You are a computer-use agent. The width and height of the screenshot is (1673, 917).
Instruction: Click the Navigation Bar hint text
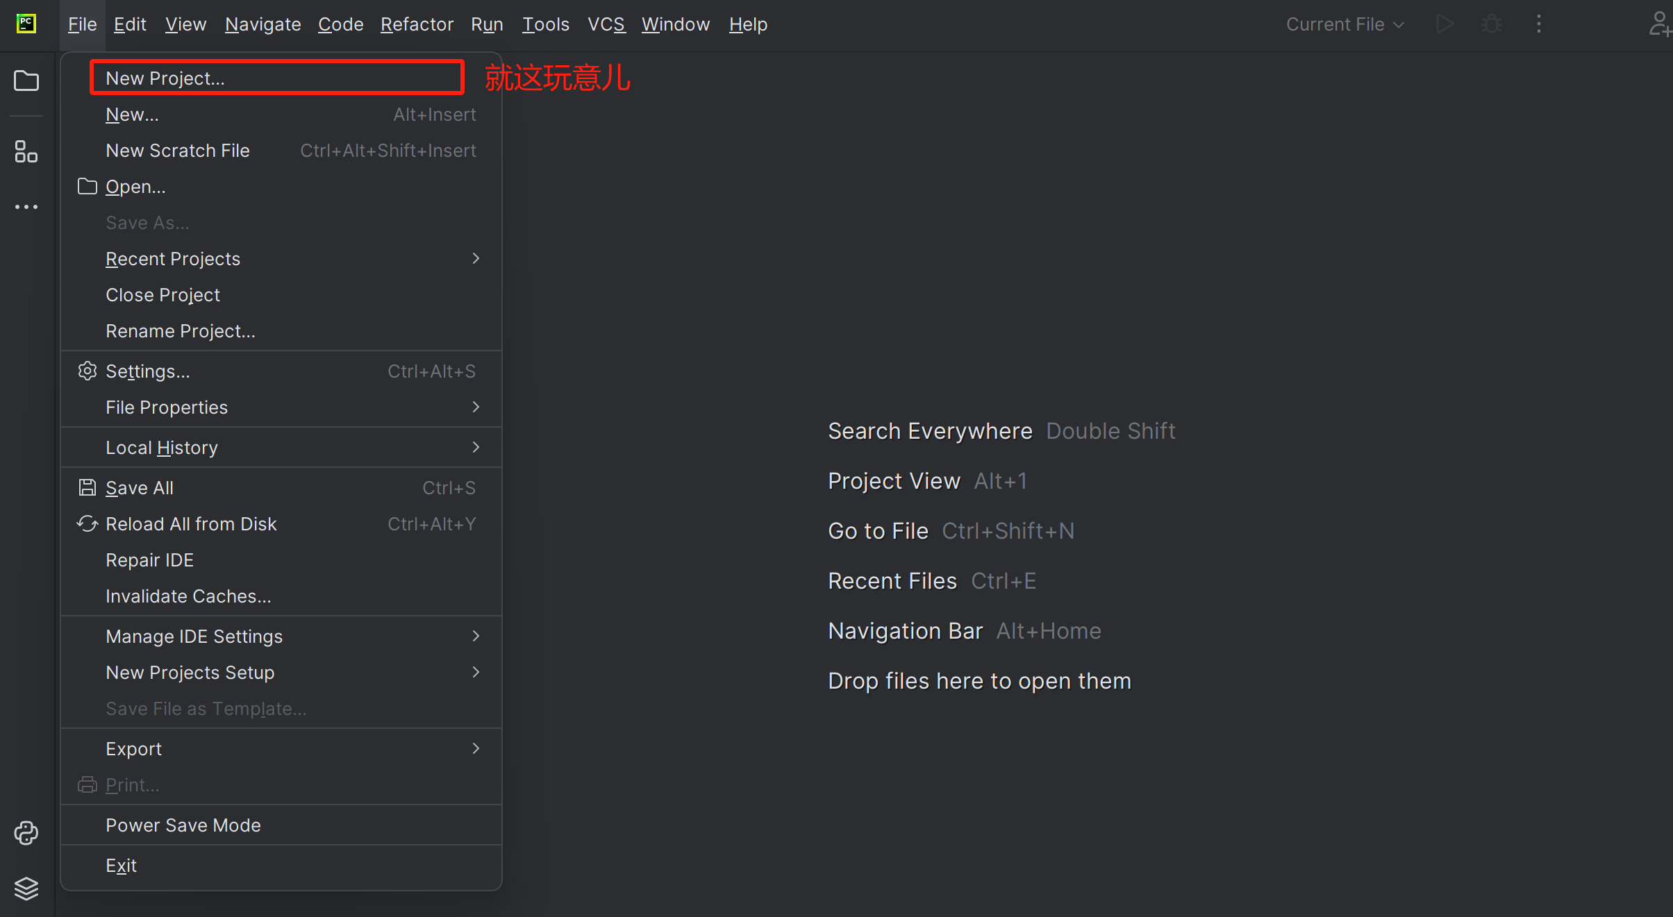(x=905, y=630)
